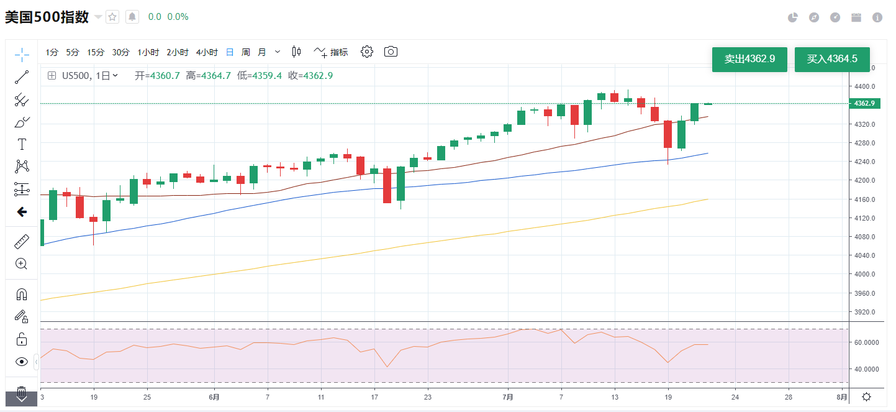Expand the US500 legend plus box
896x412 pixels.
pyautogui.click(x=52, y=76)
